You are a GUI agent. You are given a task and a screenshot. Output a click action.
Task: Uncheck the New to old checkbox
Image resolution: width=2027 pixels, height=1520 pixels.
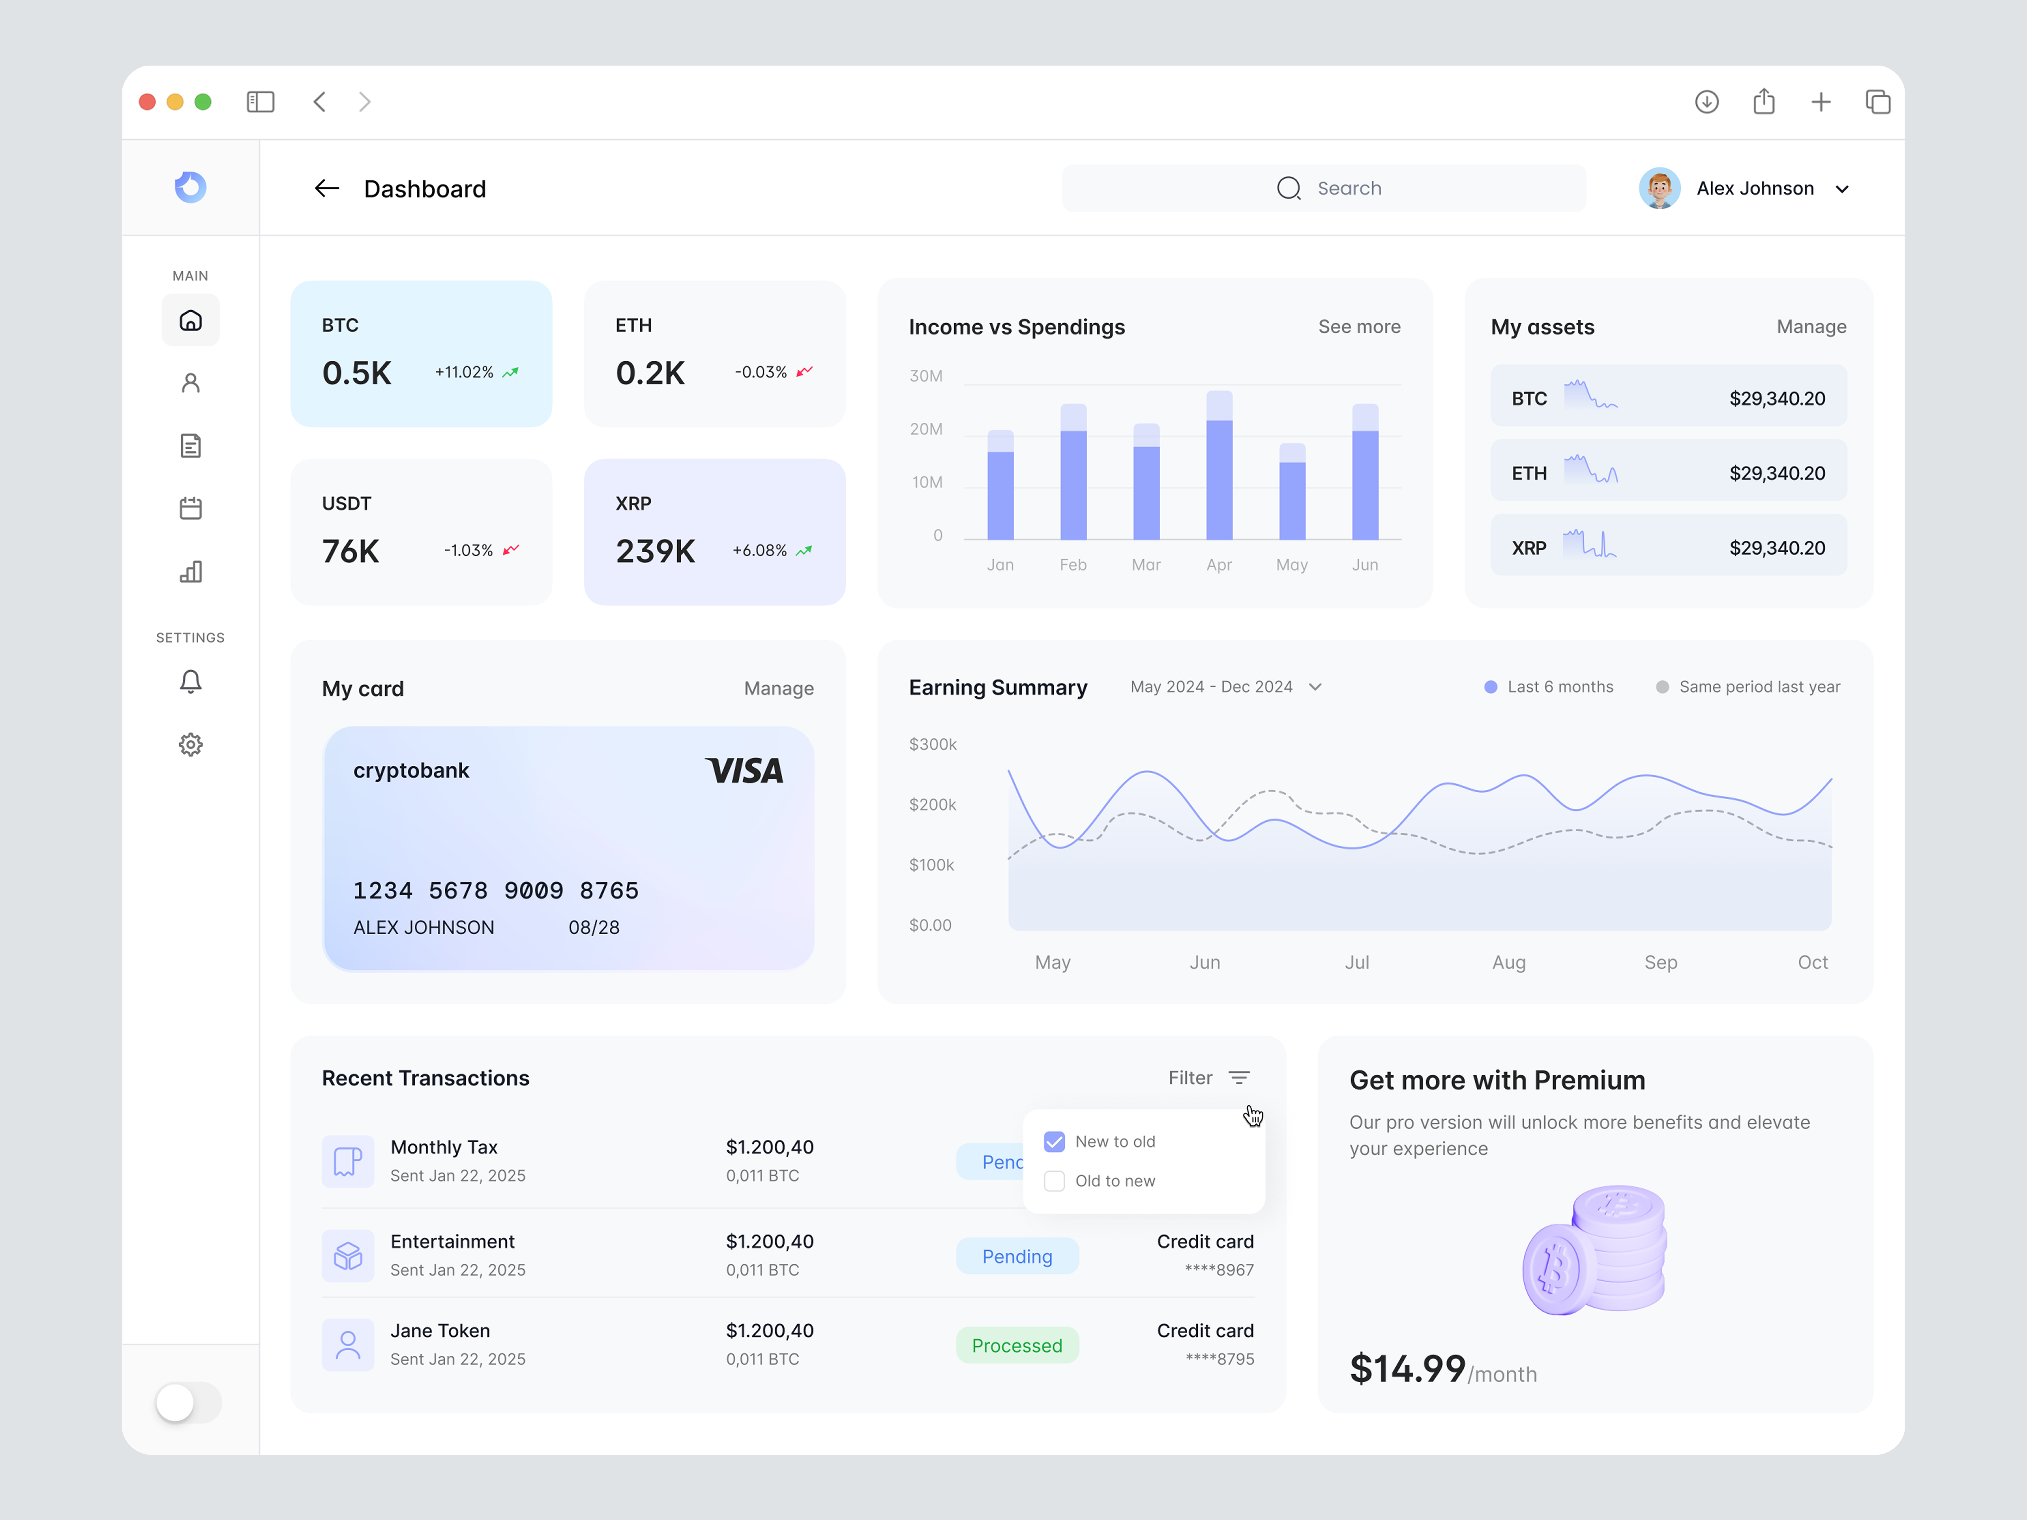pos(1055,1142)
